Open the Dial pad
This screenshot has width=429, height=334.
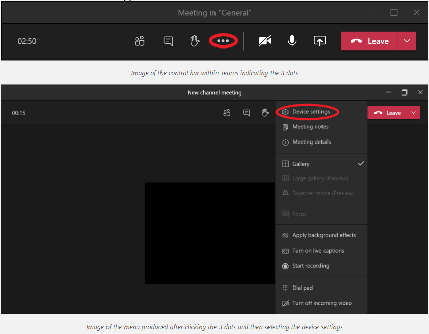pyautogui.click(x=321, y=288)
